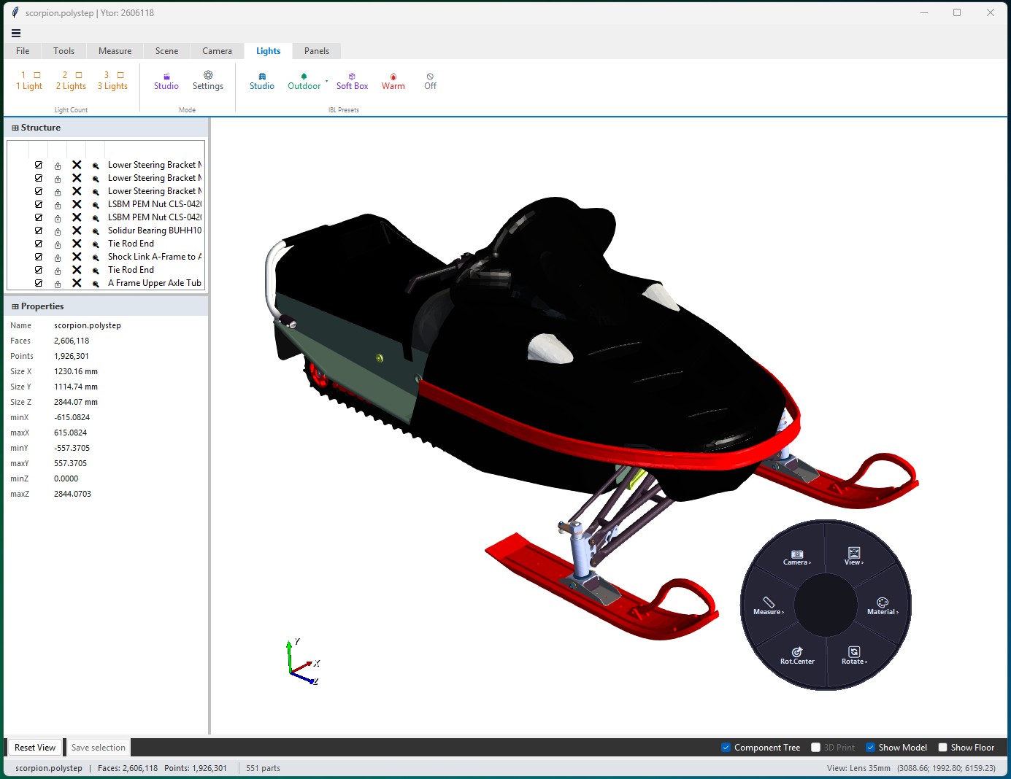
Task: Zoom to Tie Rod End part using magnifier
Action: pos(96,244)
